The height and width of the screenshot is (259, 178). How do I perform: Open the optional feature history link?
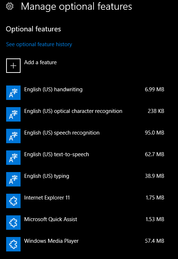click(39, 44)
